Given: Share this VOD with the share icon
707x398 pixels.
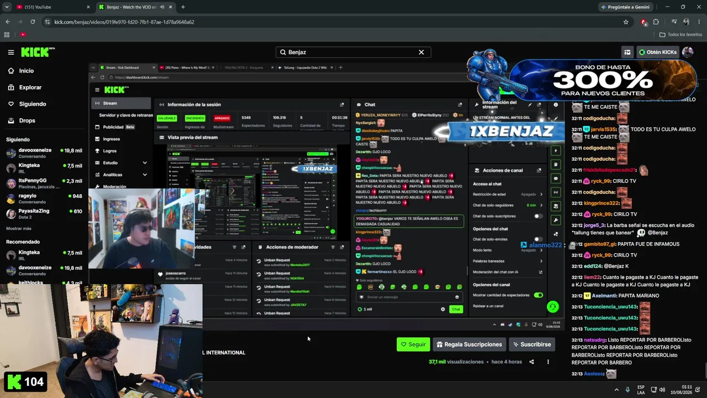Looking at the screenshot, I should [x=531, y=362].
